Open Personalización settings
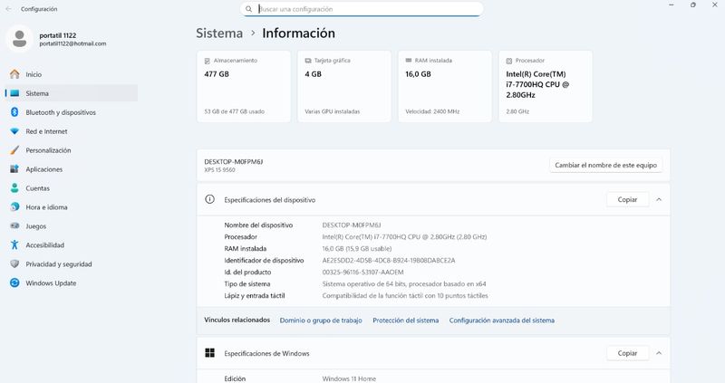 point(72,150)
